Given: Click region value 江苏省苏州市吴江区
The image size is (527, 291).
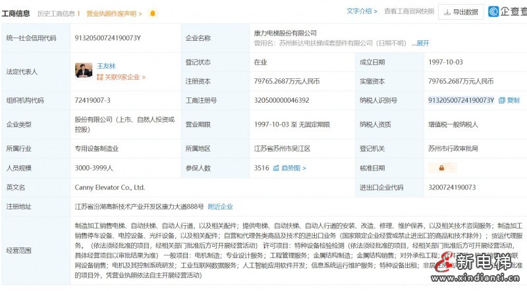Looking at the screenshot, I should 282,148.
